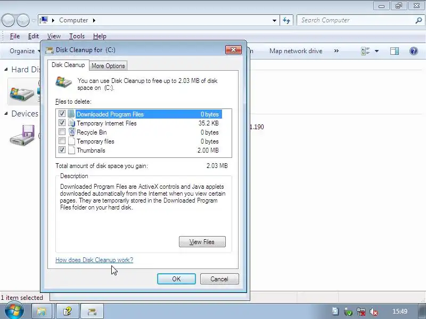Click the Thumbnails blank page icon
426x319 pixels.
tap(71, 150)
